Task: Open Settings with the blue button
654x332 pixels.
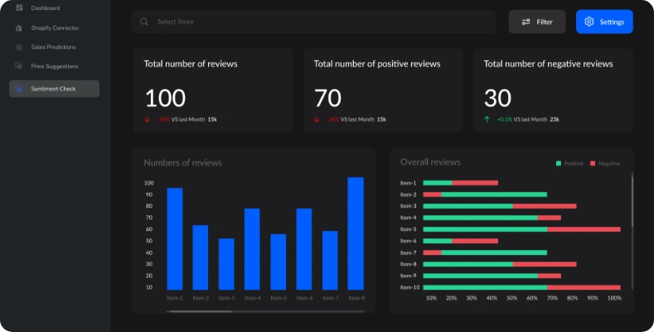Action: click(x=604, y=22)
